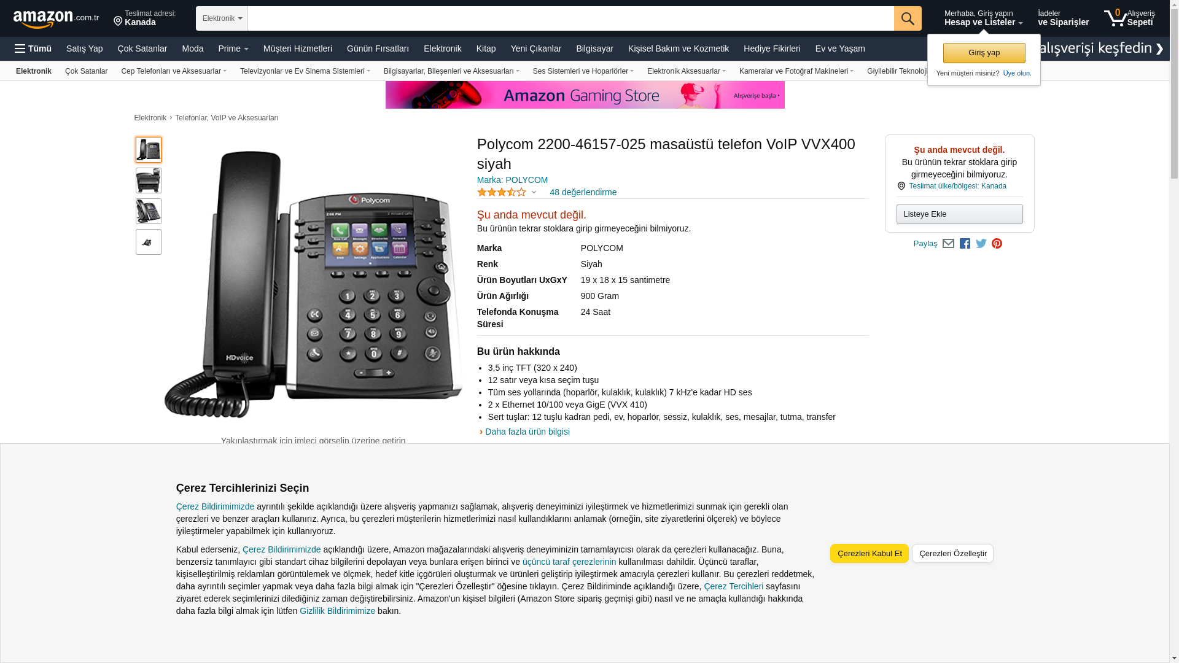Expand Elektronik Aksesuarlar submenu
1179x663 pixels.
(686, 71)
